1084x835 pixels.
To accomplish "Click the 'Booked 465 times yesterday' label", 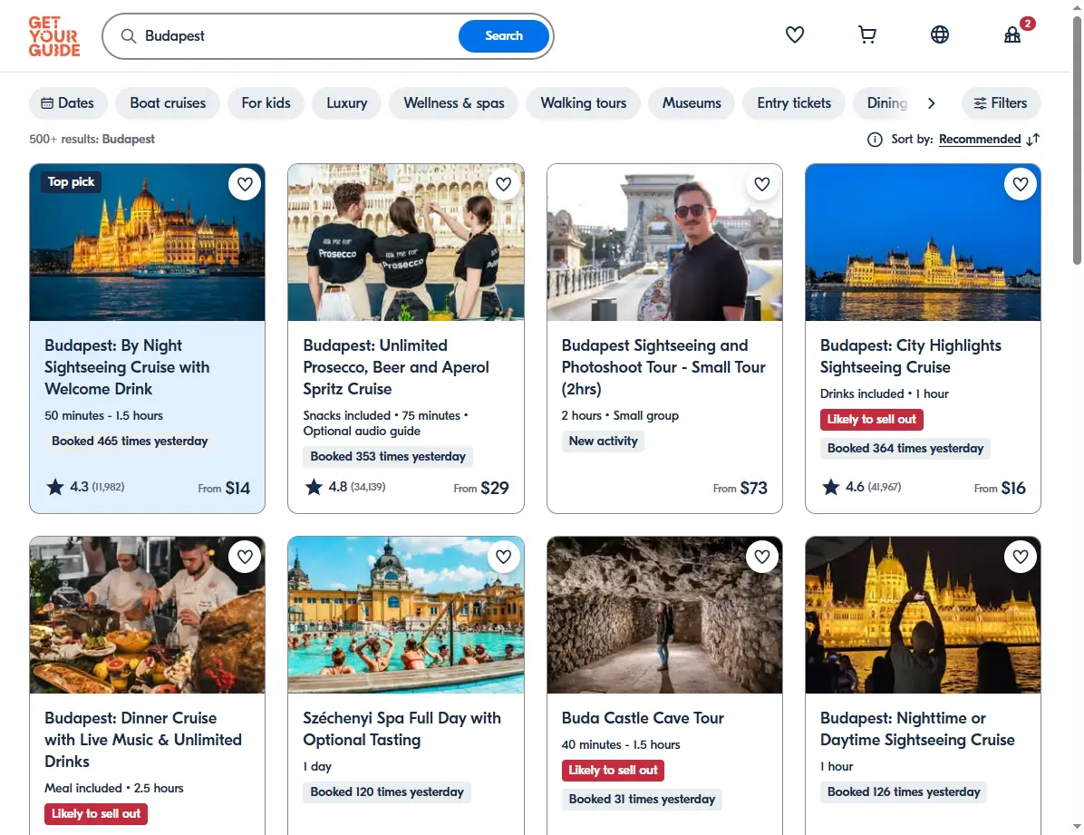I will coord(130,442).
